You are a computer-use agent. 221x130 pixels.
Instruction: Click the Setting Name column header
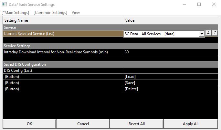coord(63,20)
